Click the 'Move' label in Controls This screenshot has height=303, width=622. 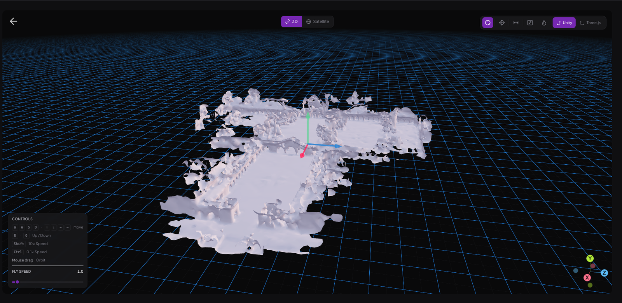[x=78, y=227]
